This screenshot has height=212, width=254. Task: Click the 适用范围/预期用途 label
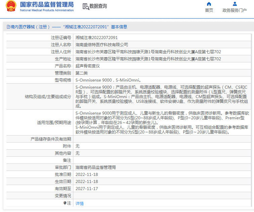54,123
